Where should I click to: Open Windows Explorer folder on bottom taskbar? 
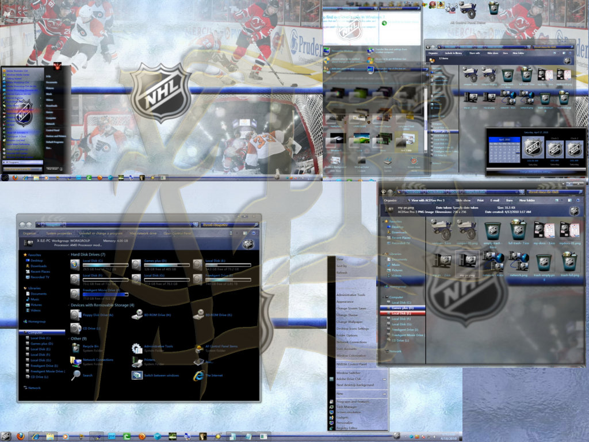tap(50, 436)
